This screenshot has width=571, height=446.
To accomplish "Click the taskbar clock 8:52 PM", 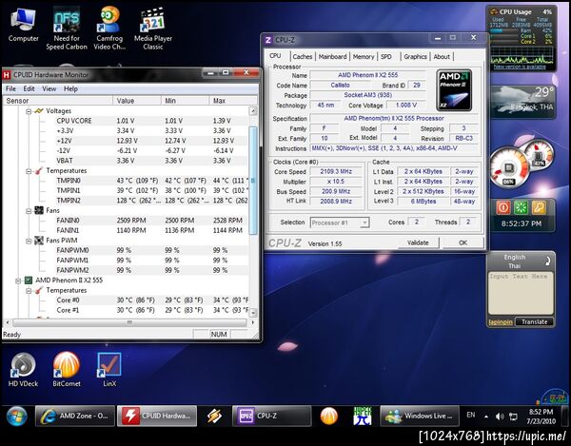I will [541, 417].
